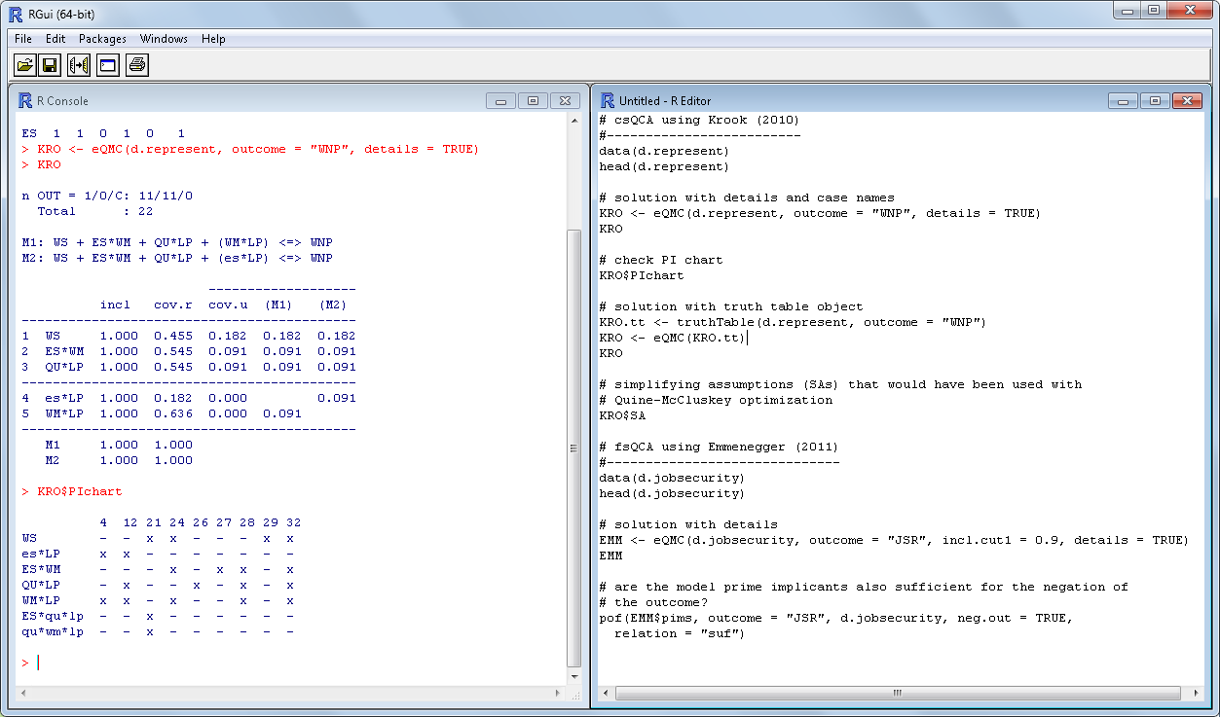Click the Print toolbar icon

click(x=136, y=65)
